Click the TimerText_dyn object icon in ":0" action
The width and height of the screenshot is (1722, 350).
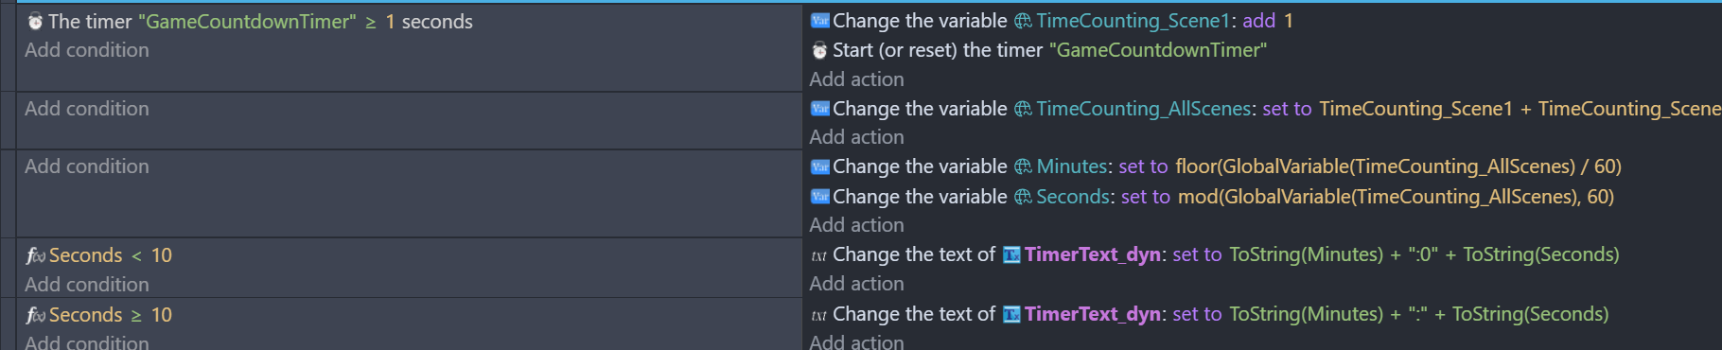[x=1011, y=254]
